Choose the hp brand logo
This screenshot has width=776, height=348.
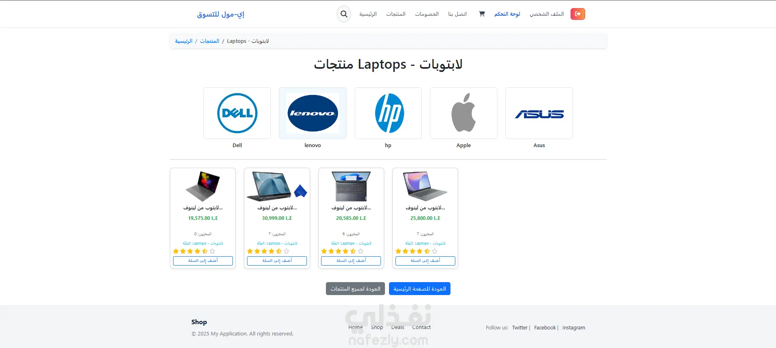coord(388,113)
